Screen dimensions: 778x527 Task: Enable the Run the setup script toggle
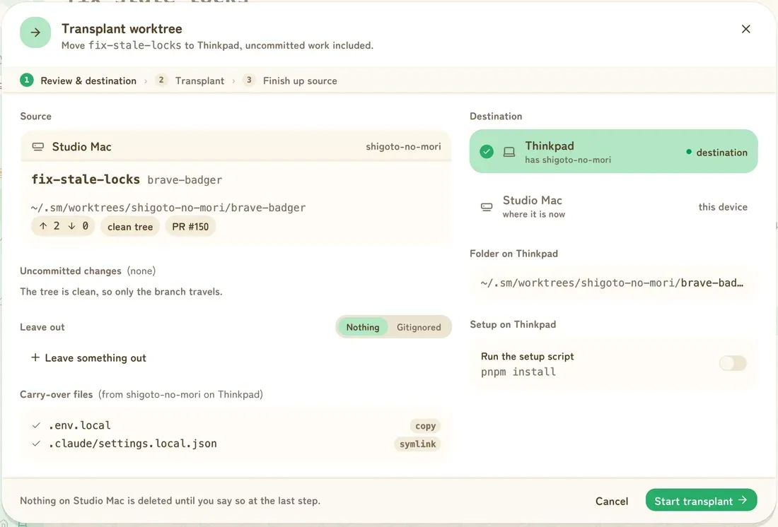(x=733, y=363)
